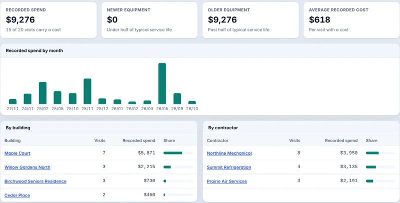Click Summit Refrigeration share bar

point(380,167)
